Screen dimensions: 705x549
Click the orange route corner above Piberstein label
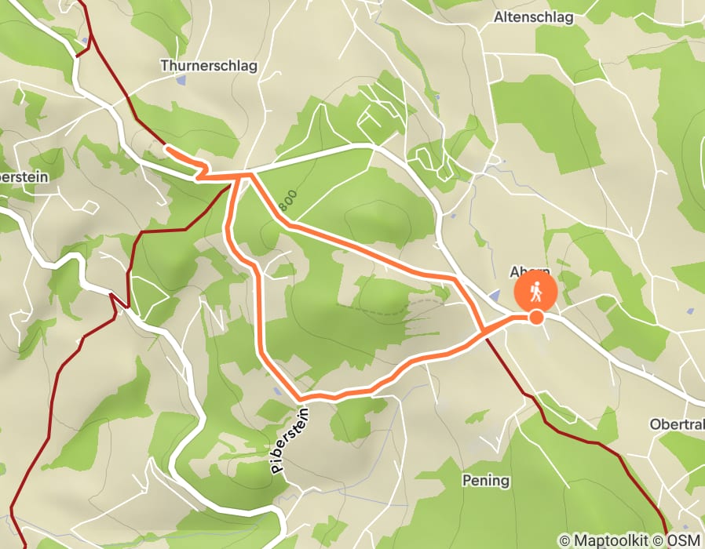coord(299,398)
